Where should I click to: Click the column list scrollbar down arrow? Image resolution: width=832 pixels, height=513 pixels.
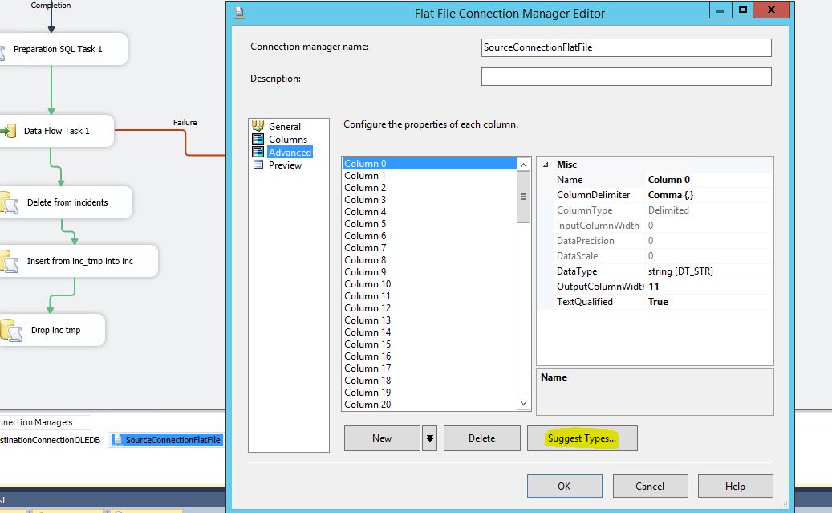click(x=523, y=403)
